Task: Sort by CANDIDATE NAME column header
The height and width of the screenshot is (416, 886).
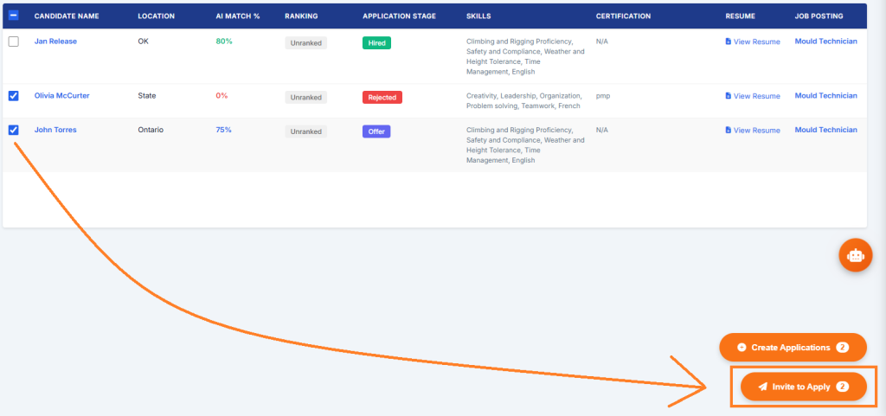Action: pos(67,16)
